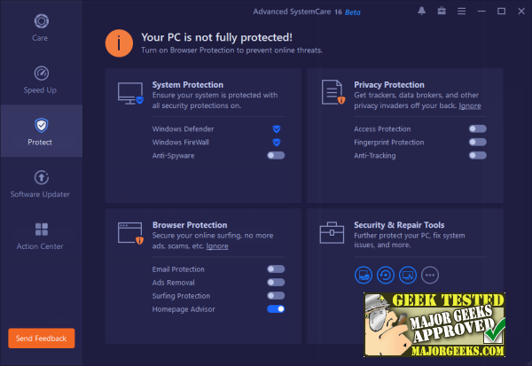This screenshot has height=366, width=532.
Task: Open the Speed Up section
Action: click(41, 79)
